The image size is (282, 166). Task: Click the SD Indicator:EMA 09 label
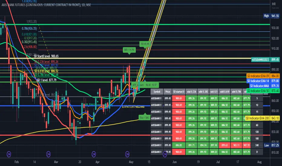pyautogui.click(x=263, y=76)
